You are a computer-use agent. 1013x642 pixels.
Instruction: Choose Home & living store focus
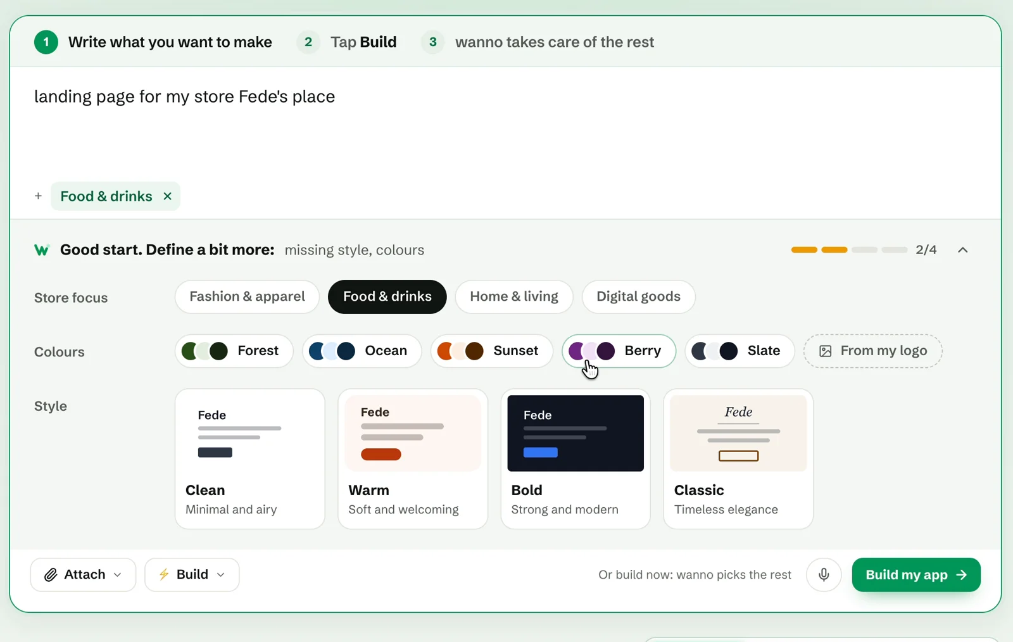point(514,297)
